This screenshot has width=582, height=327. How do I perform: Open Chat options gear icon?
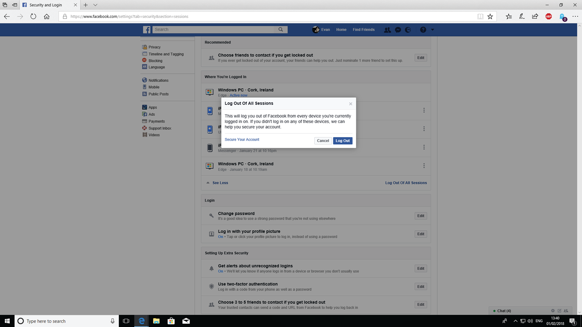(x=552, y=311)
